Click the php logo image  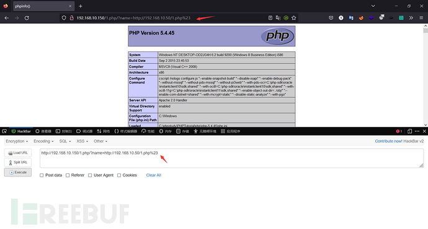277,36
